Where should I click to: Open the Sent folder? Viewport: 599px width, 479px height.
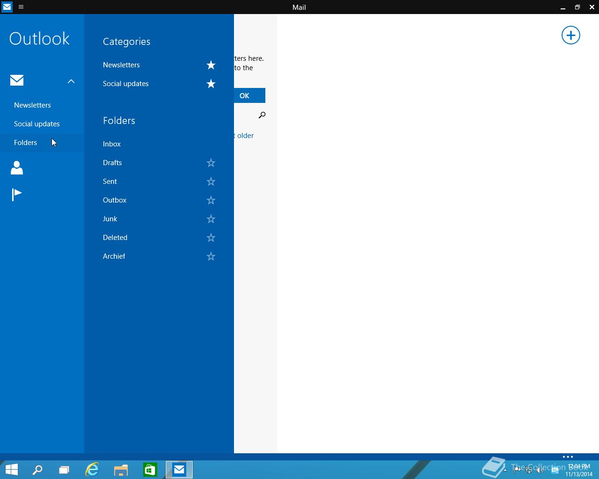pyautogui.click(x=110, y=181)
